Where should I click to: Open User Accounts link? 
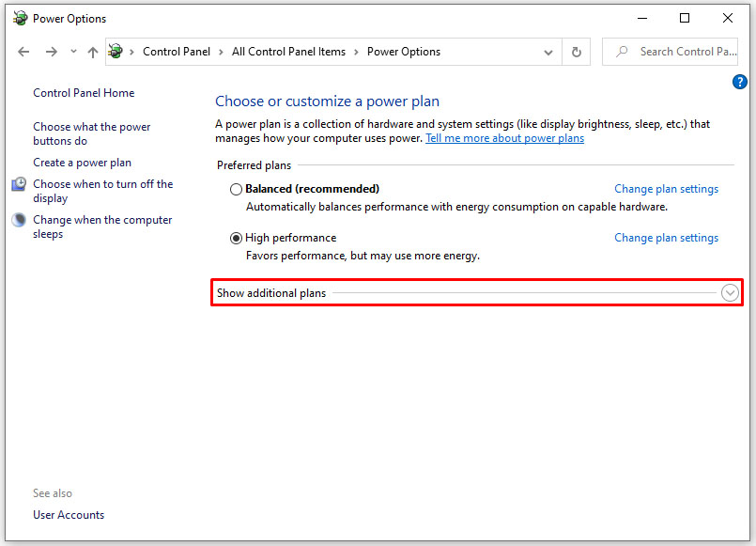[x=69, y=515]
